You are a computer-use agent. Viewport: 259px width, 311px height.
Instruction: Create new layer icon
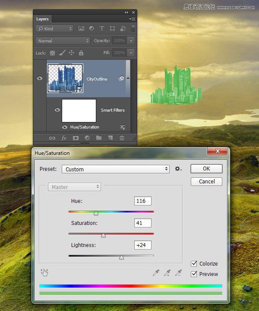[111, 138]
